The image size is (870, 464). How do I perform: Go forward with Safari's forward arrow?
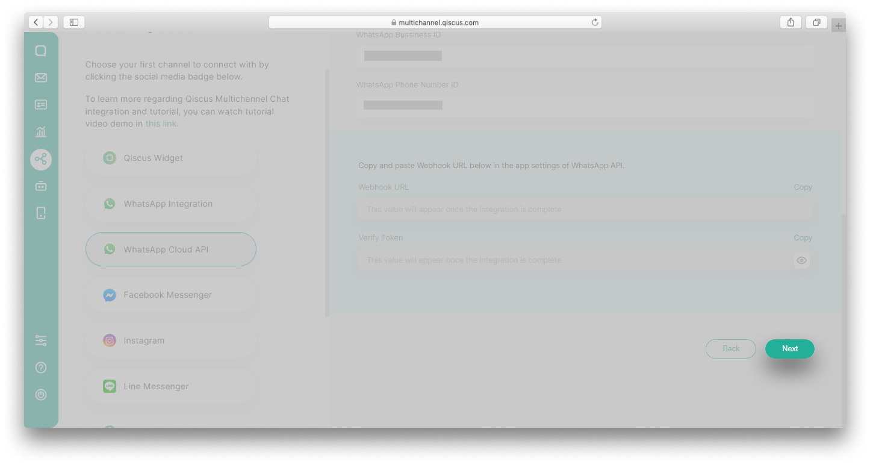(51, 22)
